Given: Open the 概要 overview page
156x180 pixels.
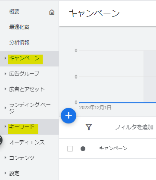Looking at the screenshot, I should click(14, 12).
